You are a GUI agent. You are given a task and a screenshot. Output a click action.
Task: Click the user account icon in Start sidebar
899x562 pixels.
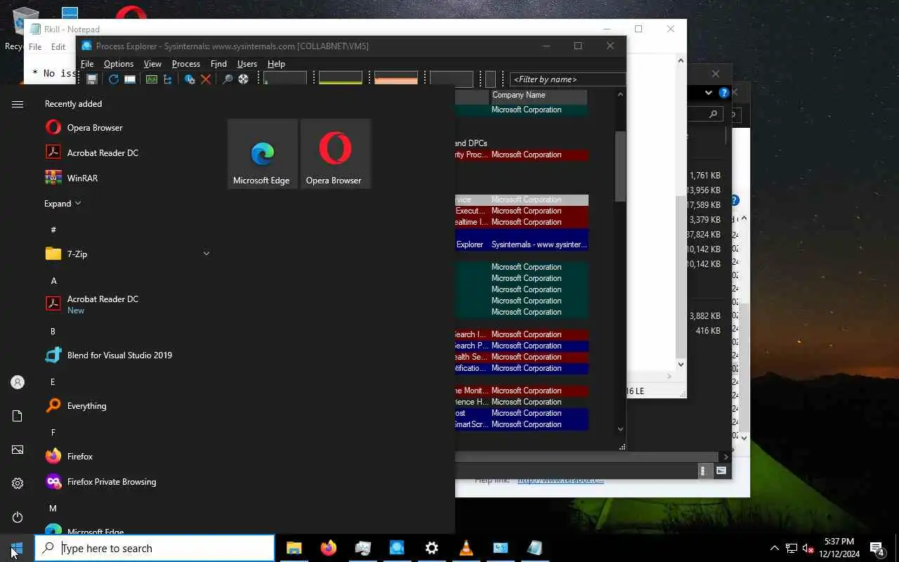pos(18,382)
